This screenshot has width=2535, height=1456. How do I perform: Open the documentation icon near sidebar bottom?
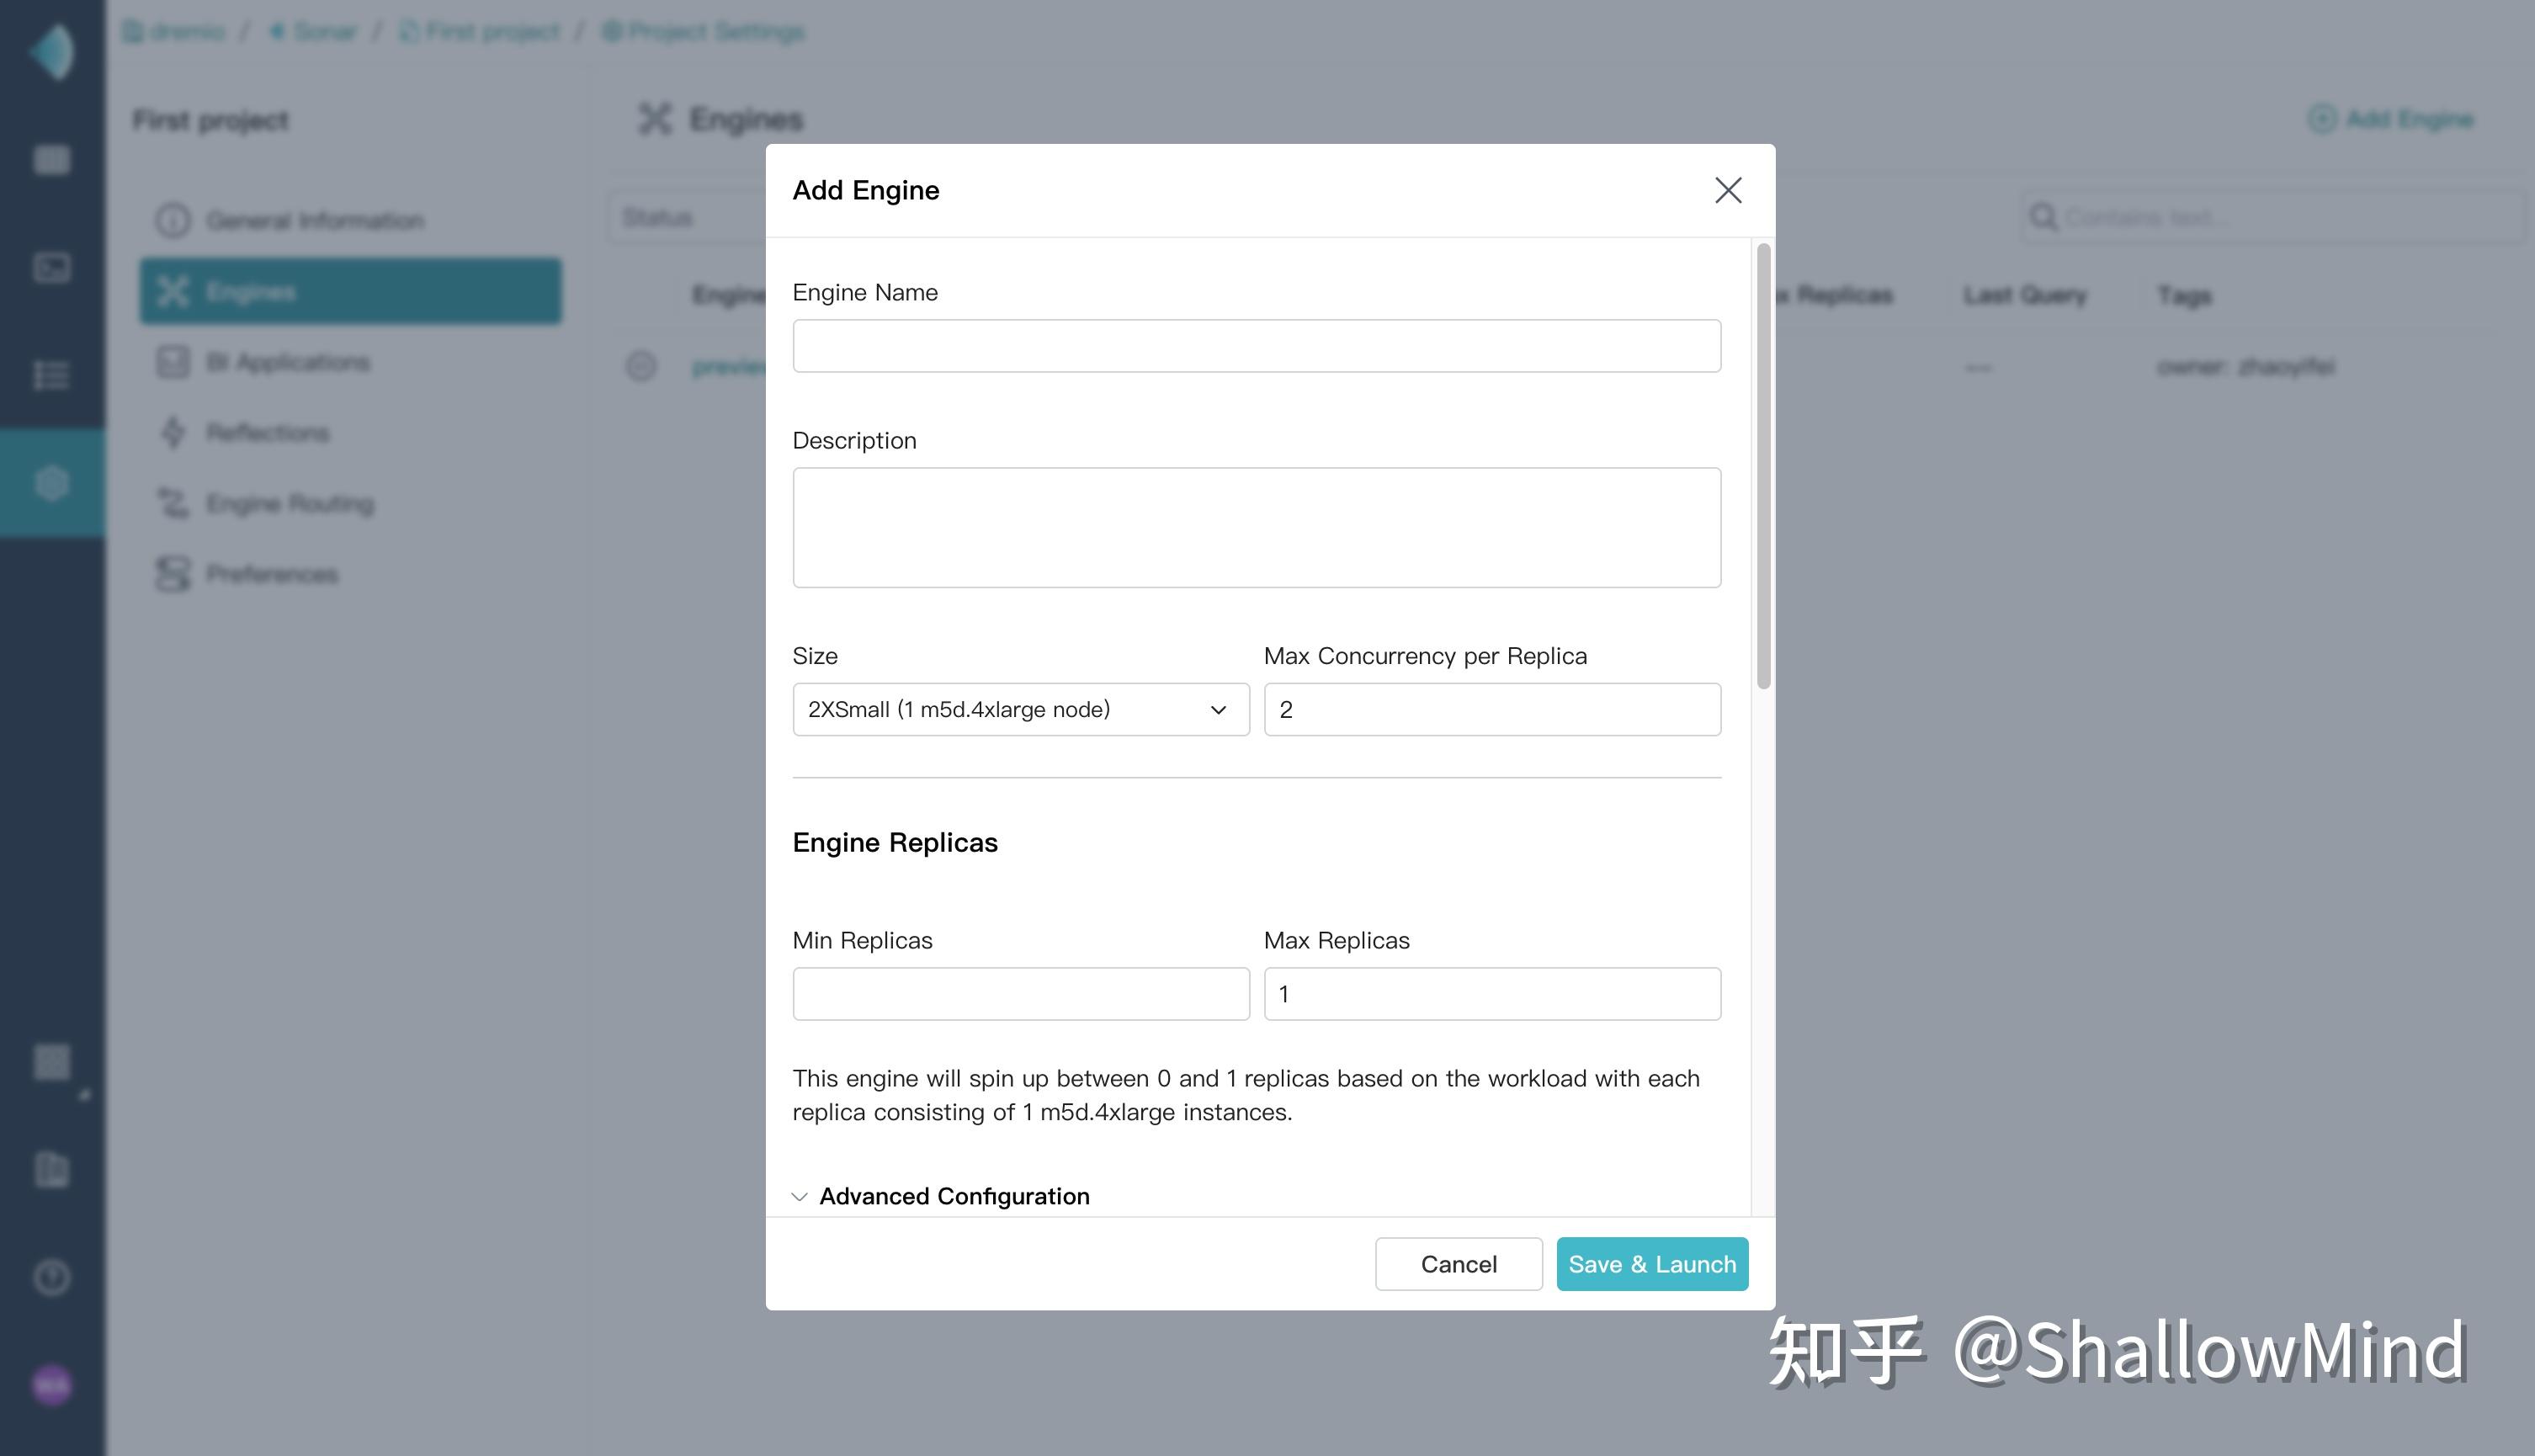(x=52, y=1170)
